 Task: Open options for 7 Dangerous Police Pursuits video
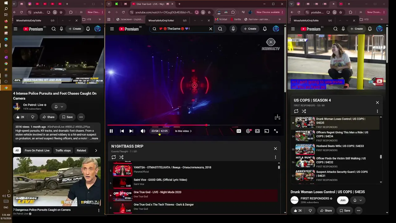click(x=99, y=211)
